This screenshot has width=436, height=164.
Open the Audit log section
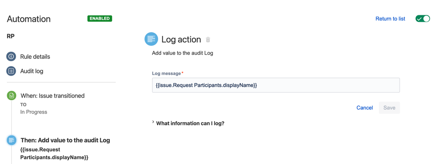[x=32, y=71]
